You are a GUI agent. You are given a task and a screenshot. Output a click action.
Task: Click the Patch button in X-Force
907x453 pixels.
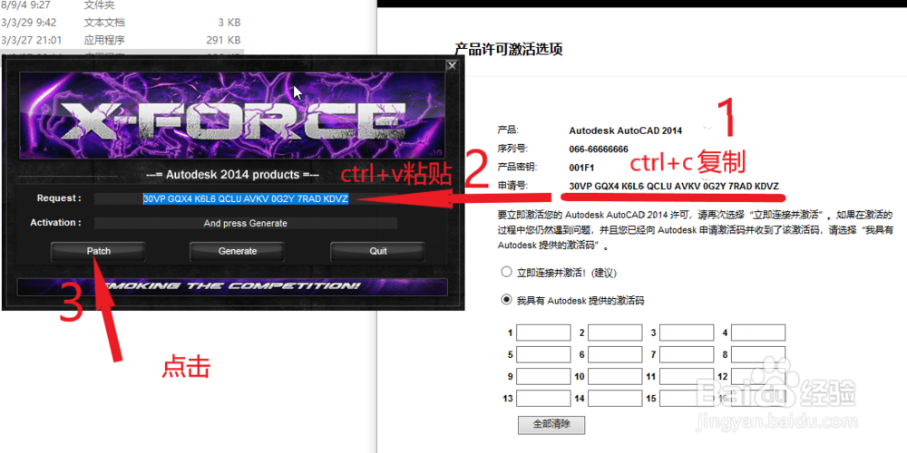(x=98, y=251)
